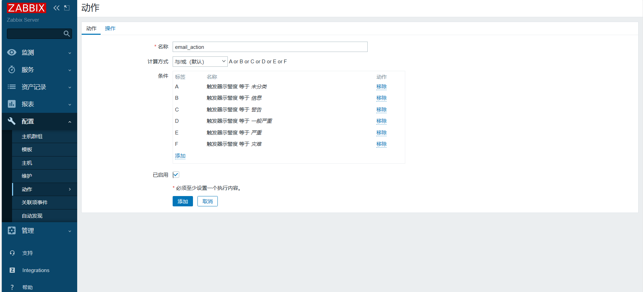The image size is (643, 292).
Task: Open the 动作 submenu arrow
Action: click(70, 189)
